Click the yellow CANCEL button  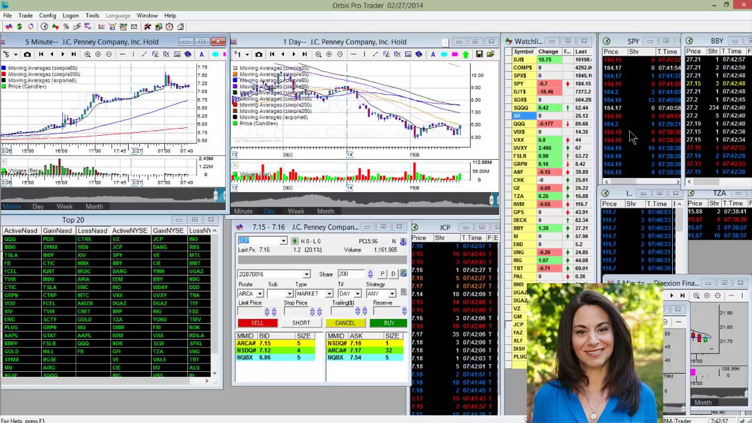345,323
